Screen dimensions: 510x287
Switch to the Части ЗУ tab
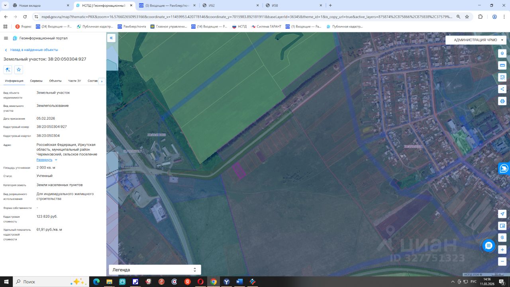click(x=75, y=81)
